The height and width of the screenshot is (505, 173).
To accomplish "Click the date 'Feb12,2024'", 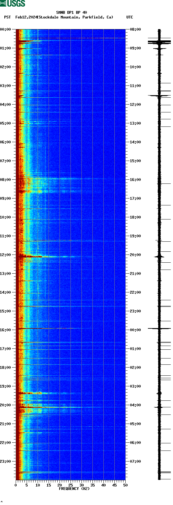I will tap(26, 17).
